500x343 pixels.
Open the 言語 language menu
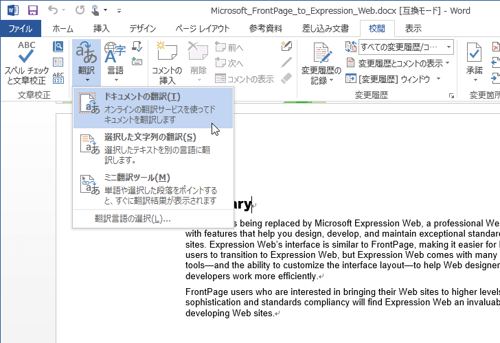(x=115, y=62)
